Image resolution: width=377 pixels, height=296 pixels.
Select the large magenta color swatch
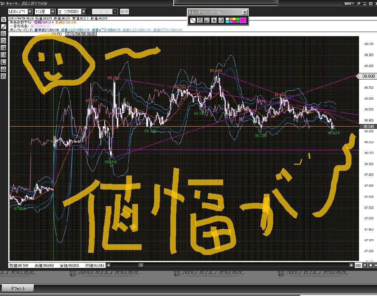click(243, 20)
